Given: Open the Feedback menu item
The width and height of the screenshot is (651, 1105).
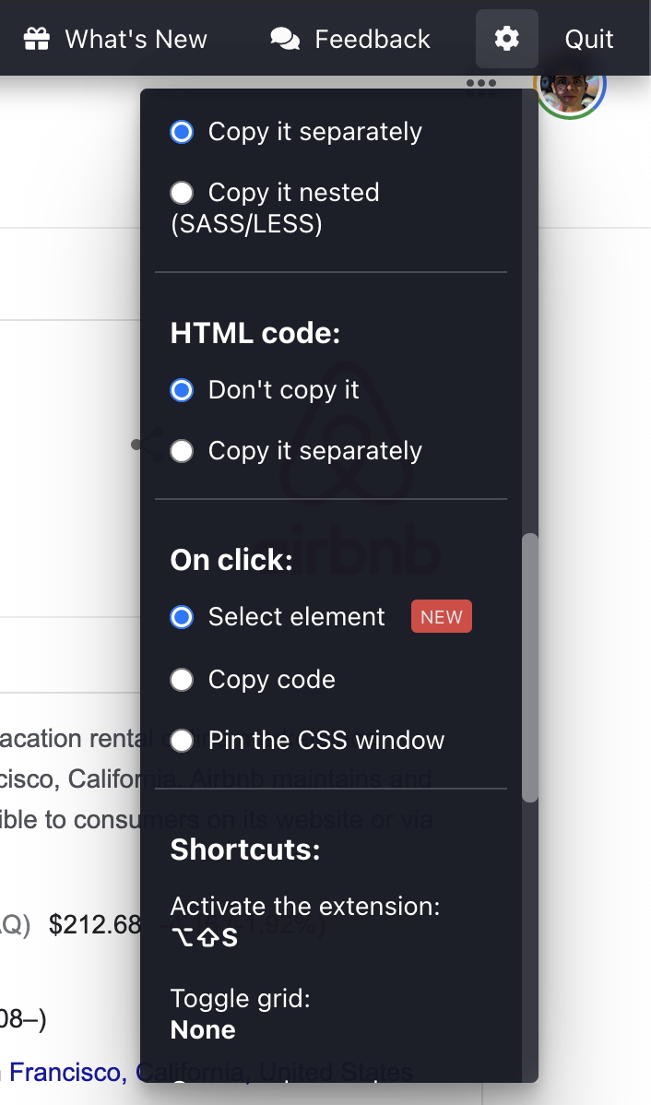Looking at the screenshot, I should click(x=350, y=39).
